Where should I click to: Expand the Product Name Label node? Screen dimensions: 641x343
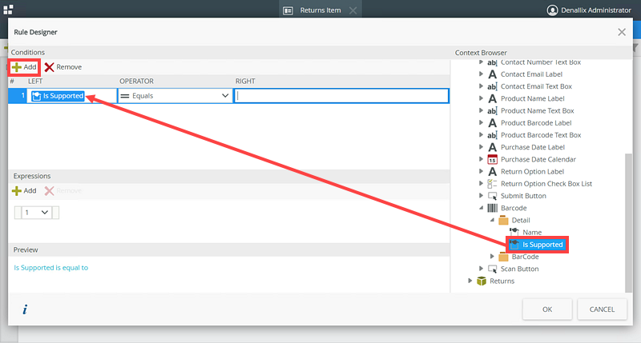[x=482, y=98]
